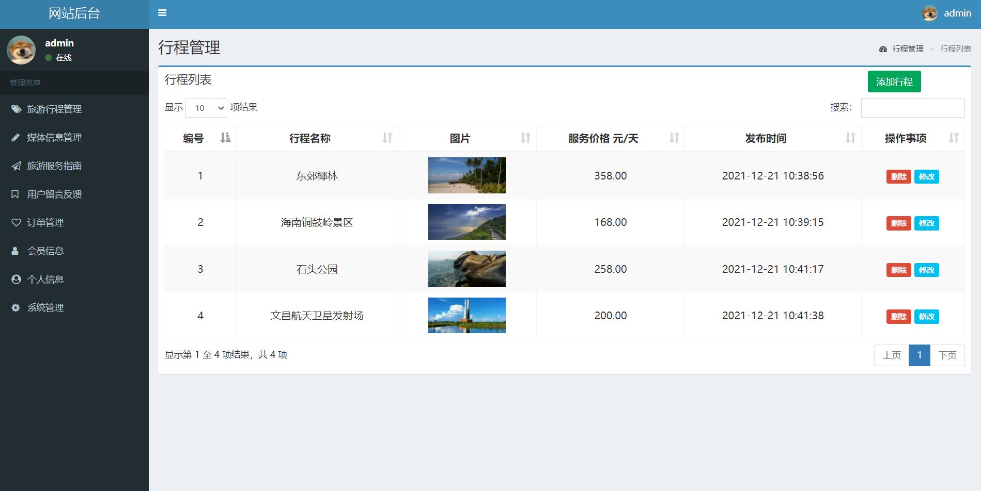Sort by 操作事项 column sort icon
Screen dimensions: 981x491
[954, 138]
